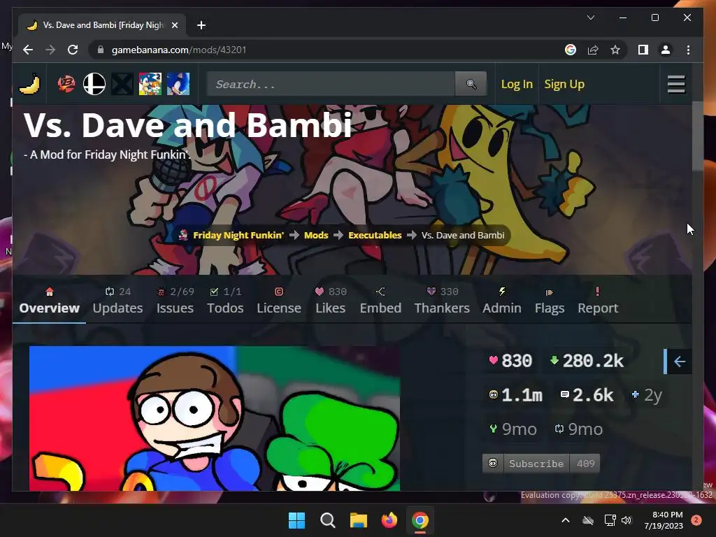Screen dimensions: 716x537
Task: Follow the Mods breadcrumb link
Action: click(x=316, y=235)
